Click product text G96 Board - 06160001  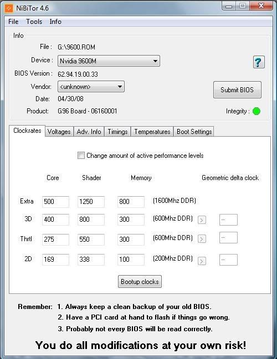pos(88,111)
